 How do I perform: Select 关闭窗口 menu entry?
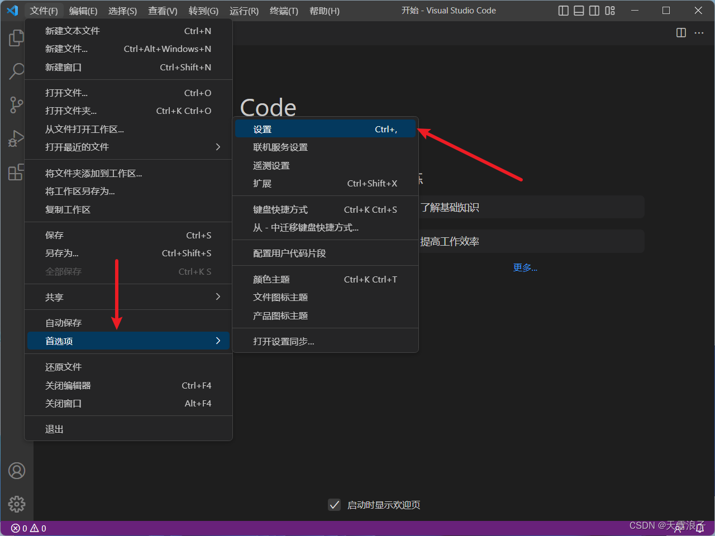tap(128, 403)
